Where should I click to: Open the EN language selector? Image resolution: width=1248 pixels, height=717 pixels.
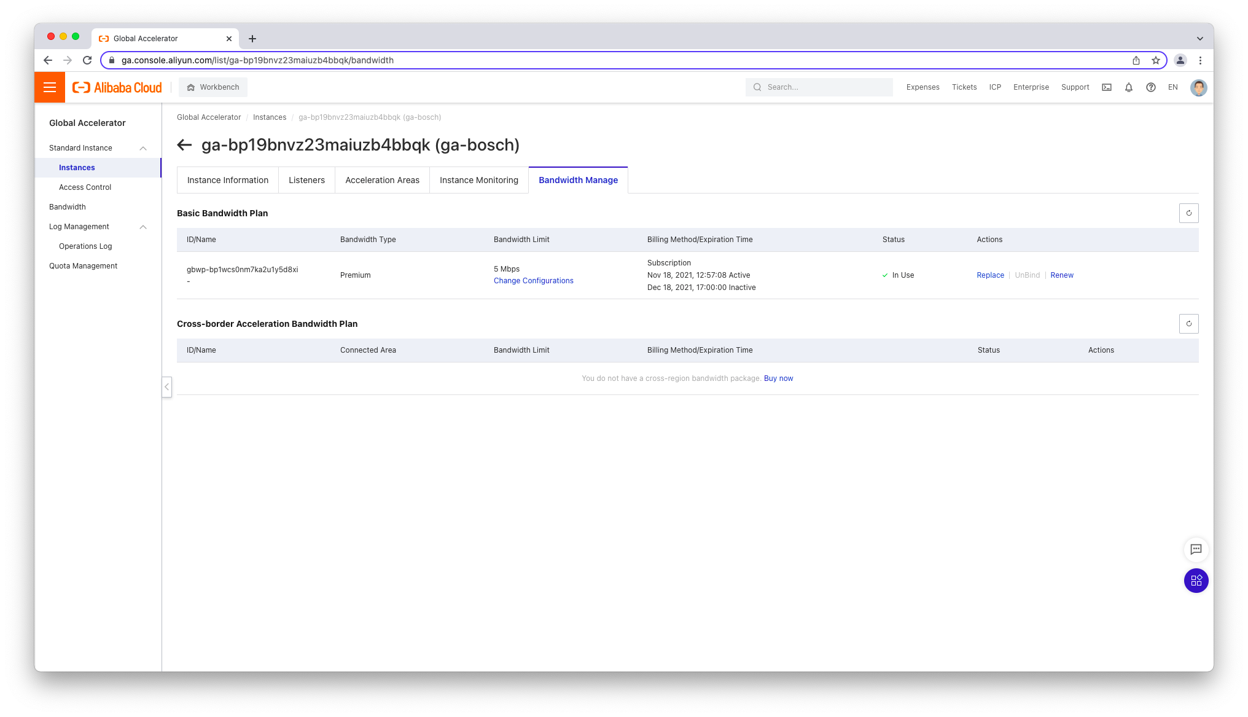[x=1172, y=87]
